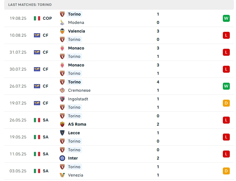Select the Inter team name

74,158
